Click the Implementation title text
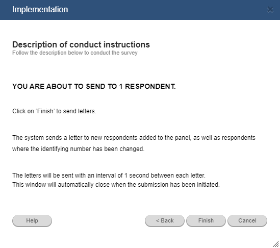This screenshot has height=248, width=280. pyautogui.click(x=40, y=10)
